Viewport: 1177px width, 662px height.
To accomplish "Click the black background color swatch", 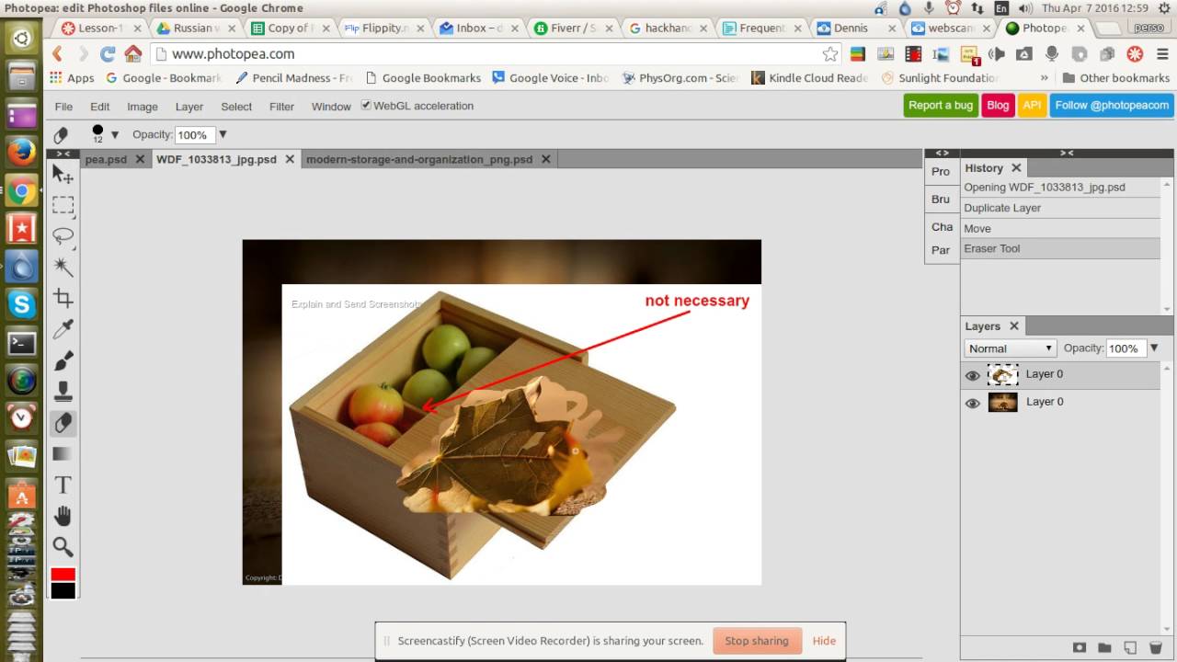I will tap(63, 591).
